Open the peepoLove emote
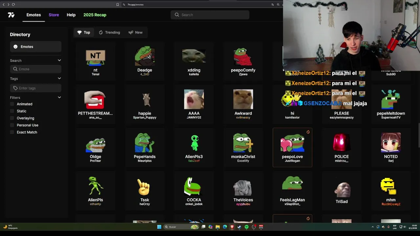420x236 pixels. pyautogui.click(x=292, y=147)
